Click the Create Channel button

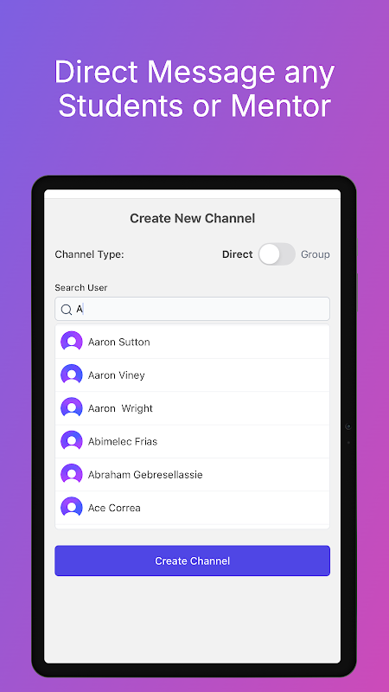pyautogui.click(x=192, y=561)
